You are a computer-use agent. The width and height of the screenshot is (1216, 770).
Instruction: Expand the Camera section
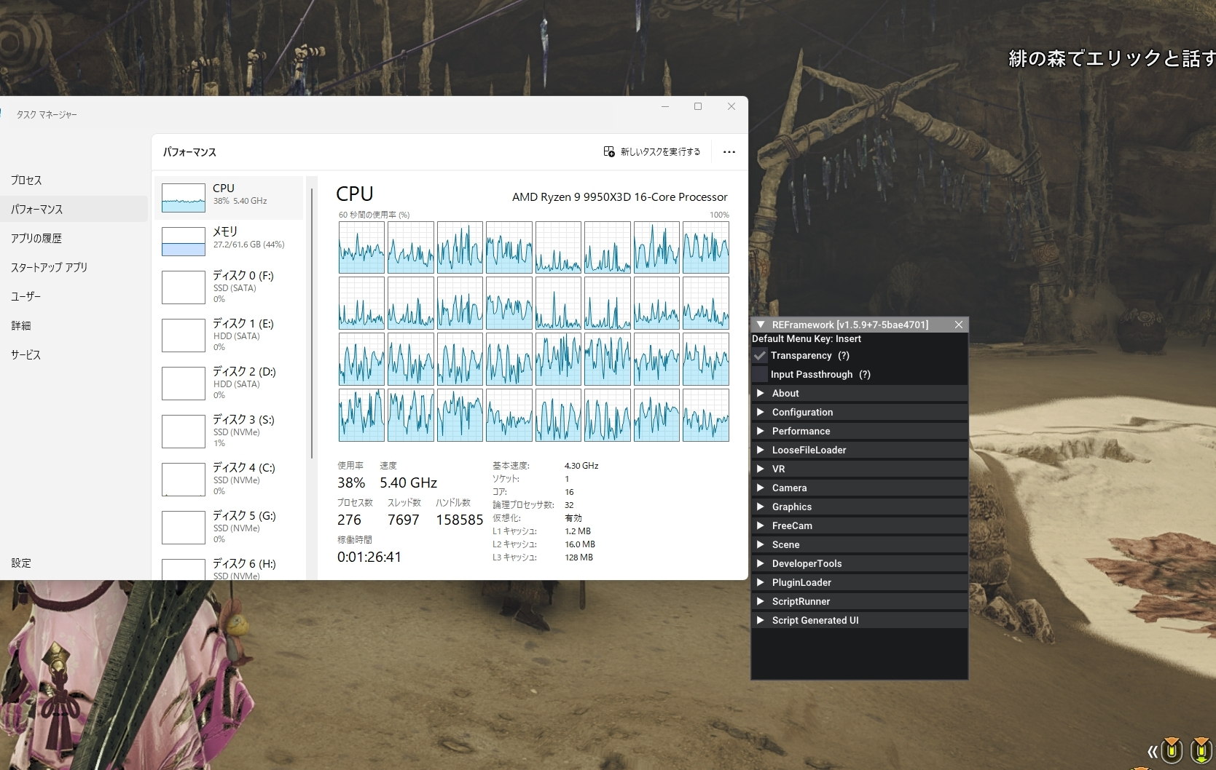click(860, 488)
